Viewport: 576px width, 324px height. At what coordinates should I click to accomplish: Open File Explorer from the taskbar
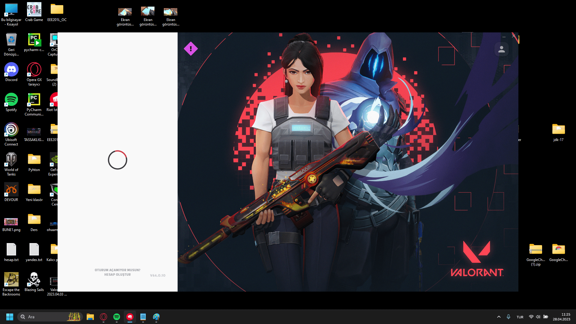[90, 317]
